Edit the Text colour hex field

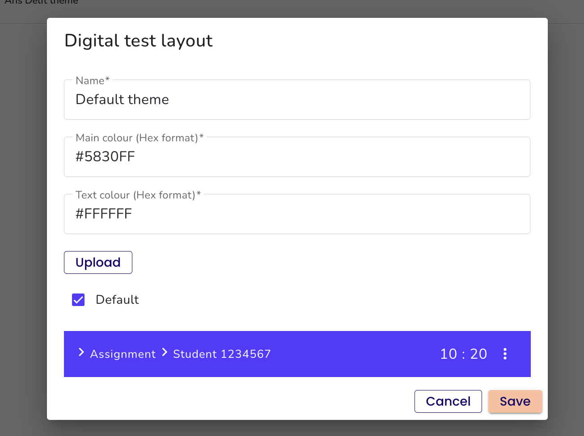297,214
